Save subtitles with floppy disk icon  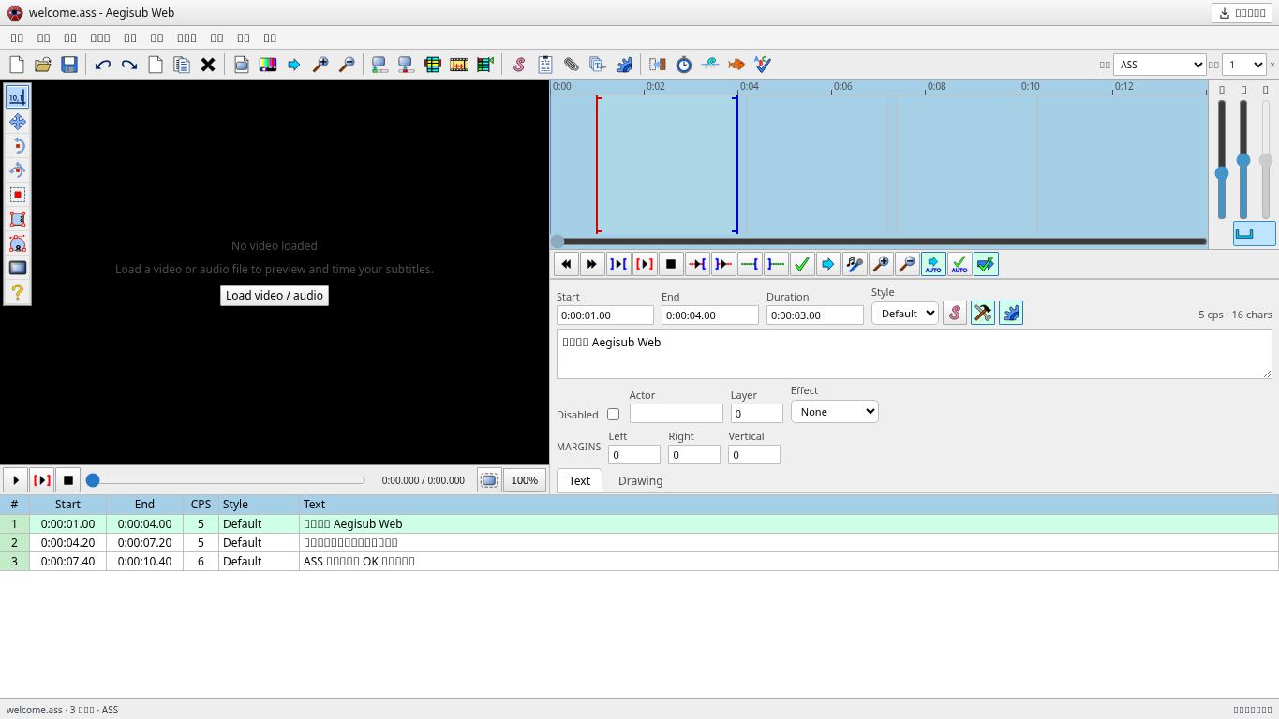pyautogui.click(x=68, y=65)
